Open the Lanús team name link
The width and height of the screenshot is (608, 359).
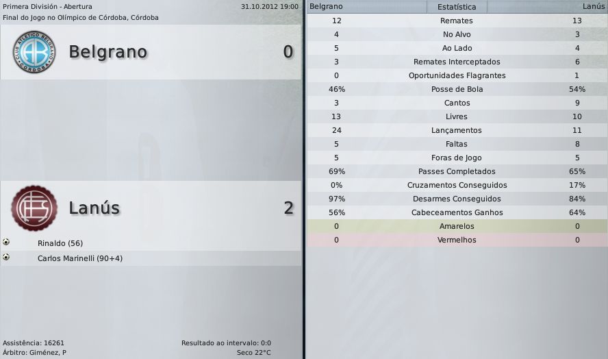pos(94,208)
